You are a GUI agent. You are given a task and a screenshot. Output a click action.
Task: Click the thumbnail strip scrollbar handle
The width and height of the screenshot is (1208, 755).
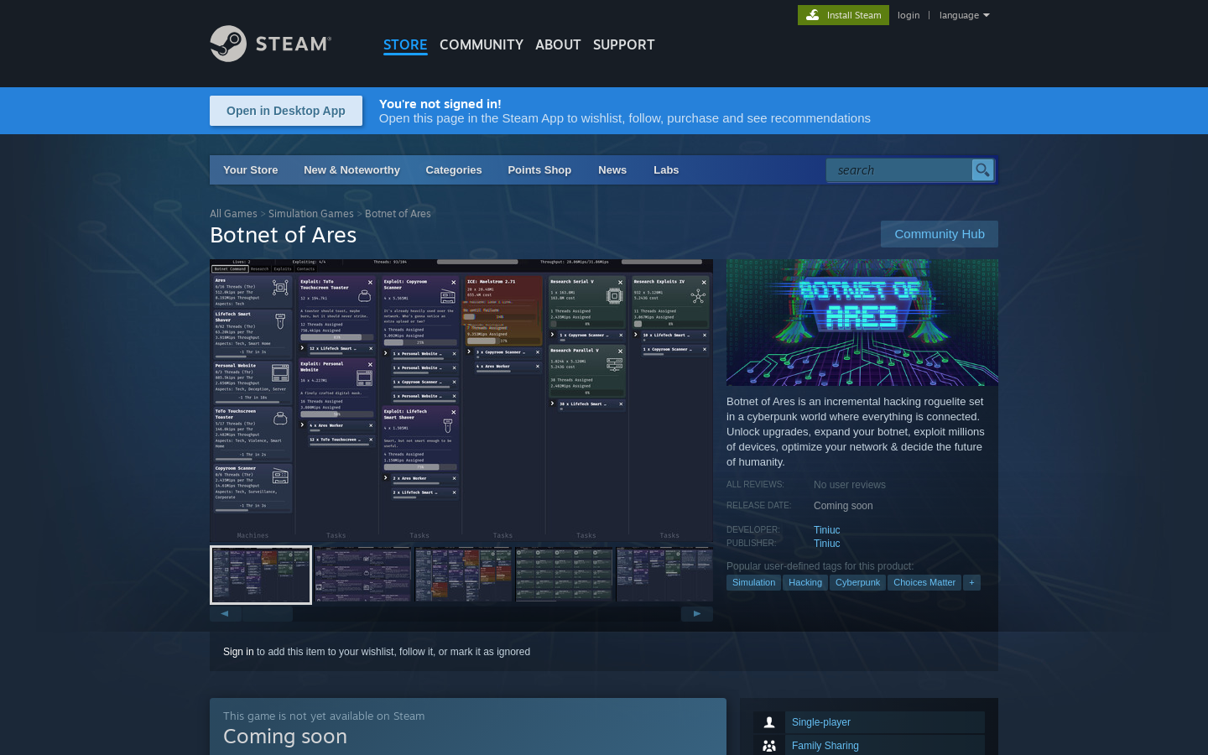point(268,614)
